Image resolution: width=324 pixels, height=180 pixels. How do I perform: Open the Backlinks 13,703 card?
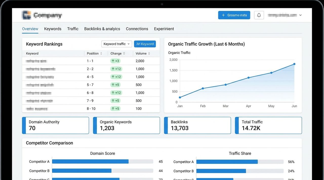pos(197,125)
